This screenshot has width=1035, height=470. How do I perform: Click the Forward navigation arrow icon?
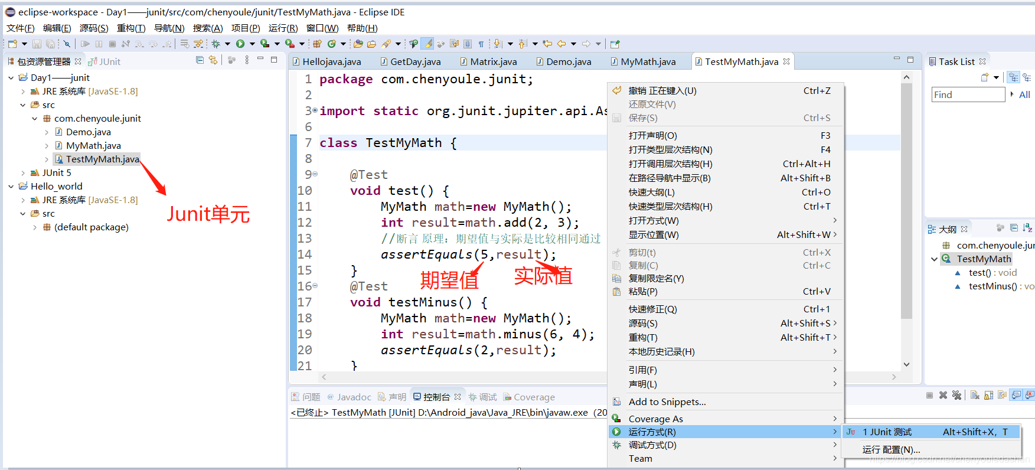click(586, 44)
